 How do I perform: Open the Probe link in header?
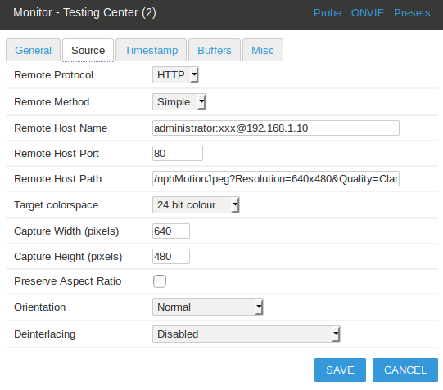pyautogui.click(x=328, y=13)
